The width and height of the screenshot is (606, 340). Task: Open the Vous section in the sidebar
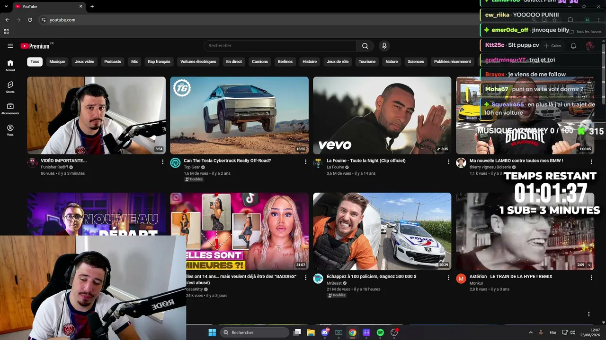[x=10, y=130]
